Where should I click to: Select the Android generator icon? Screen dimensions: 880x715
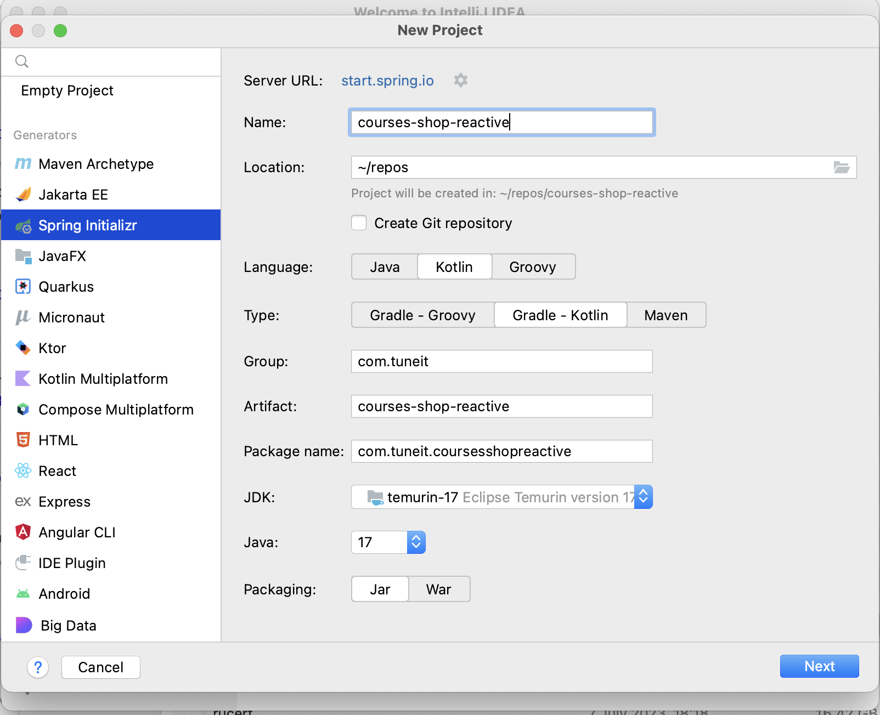pyautogui.click(x=23, y=594)
